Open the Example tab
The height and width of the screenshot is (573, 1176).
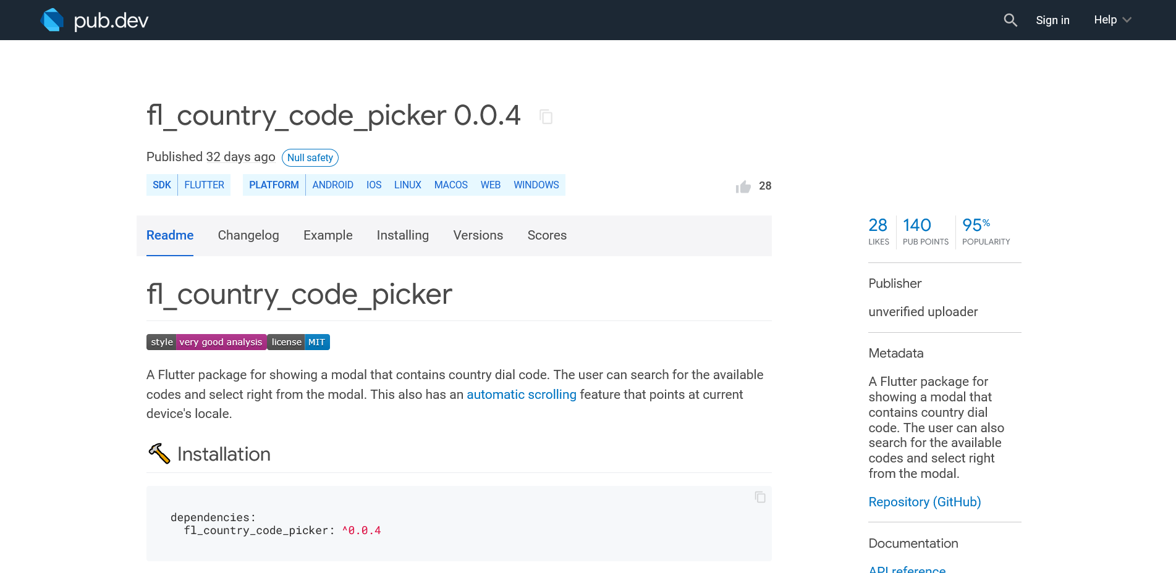[x=328, y=235]
